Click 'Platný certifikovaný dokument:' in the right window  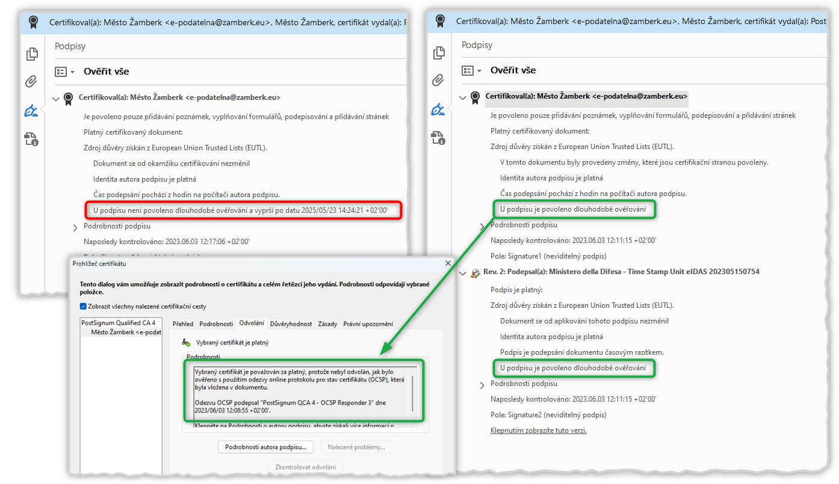pos(540,131)
